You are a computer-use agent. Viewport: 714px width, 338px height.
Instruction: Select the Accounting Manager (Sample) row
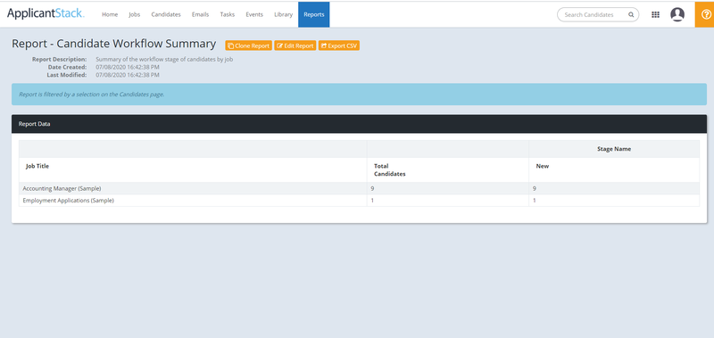pyautogui.click(x=359, y=188)
